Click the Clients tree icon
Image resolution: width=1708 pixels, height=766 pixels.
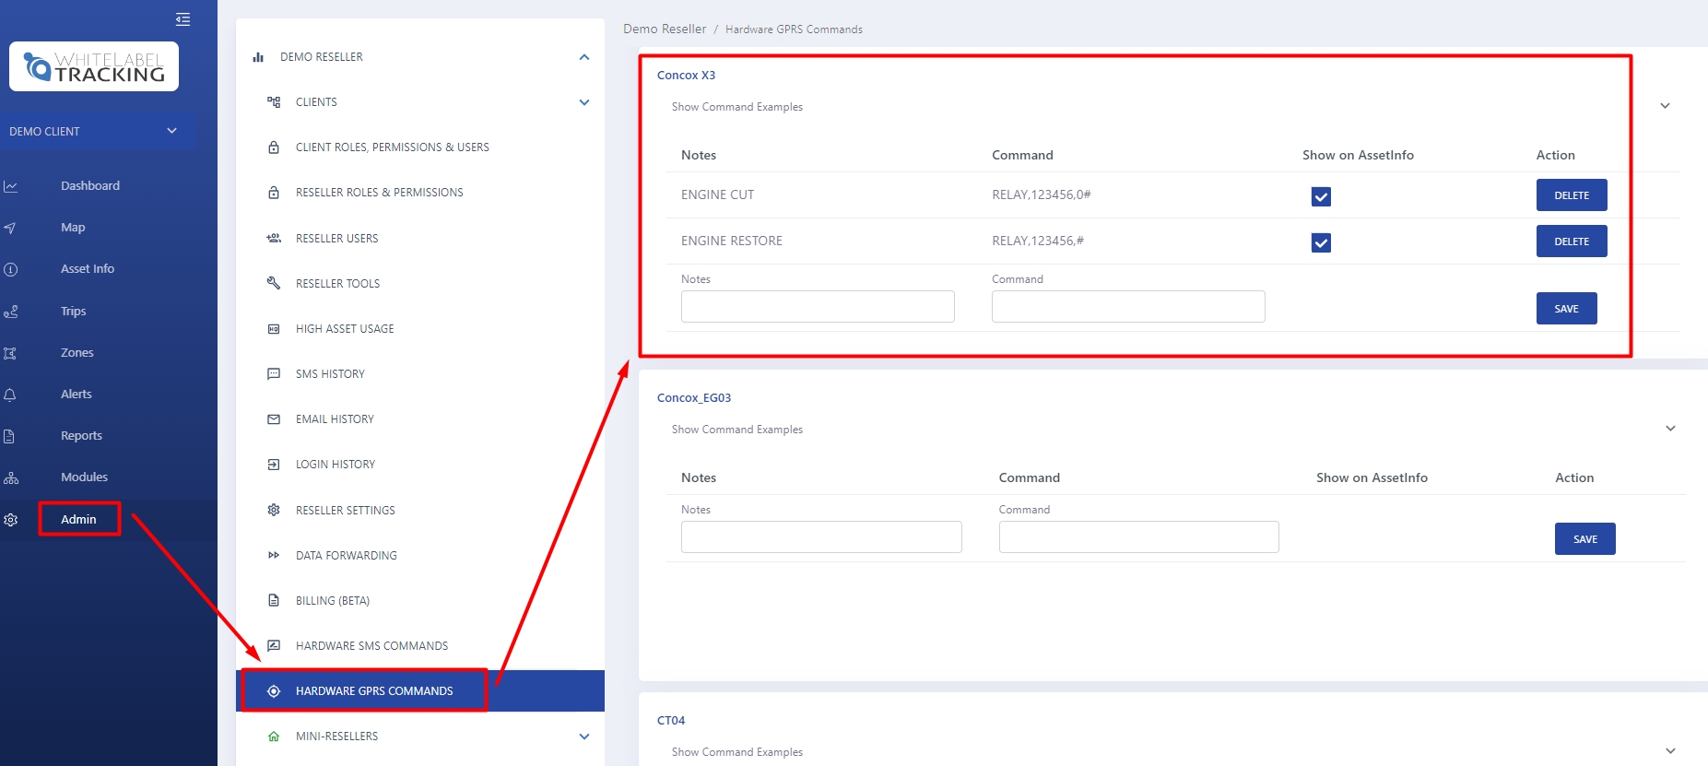click(x=274, y=102)
